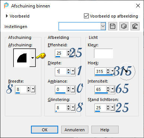
Task: Decrease Ambiance with the down arrow
Action: [68, 91]
